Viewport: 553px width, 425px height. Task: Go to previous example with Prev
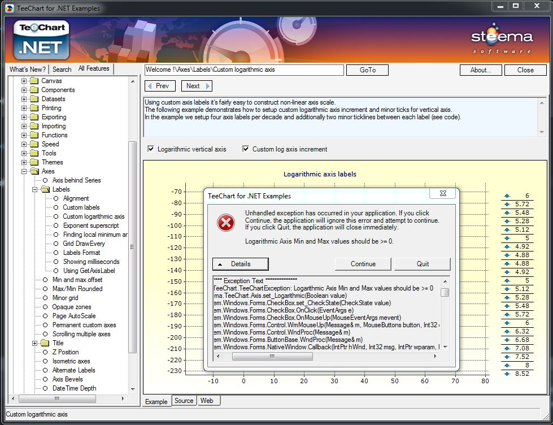(x=159, y=86)
